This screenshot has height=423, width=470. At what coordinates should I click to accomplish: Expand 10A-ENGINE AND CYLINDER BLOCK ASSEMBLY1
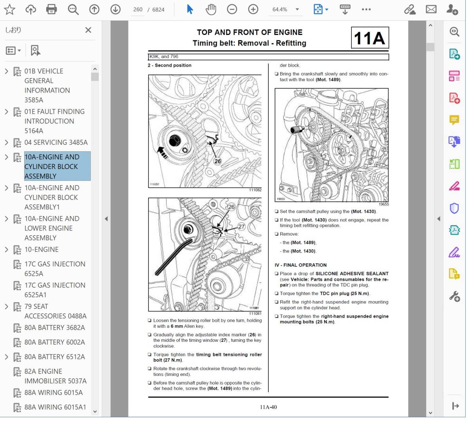pyautogui.click(x=6, y=188)
